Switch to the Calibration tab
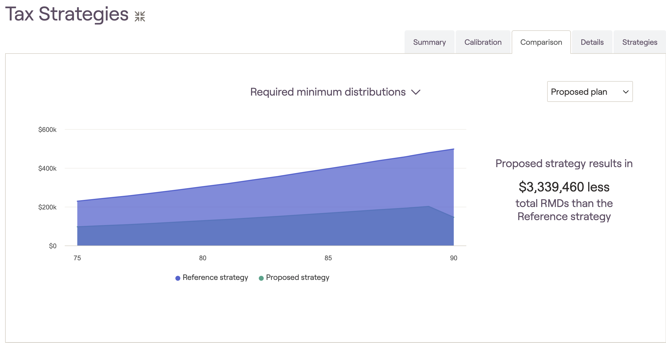Image resolution: width=666 pixels, height=343 pixels. (483, 42)
